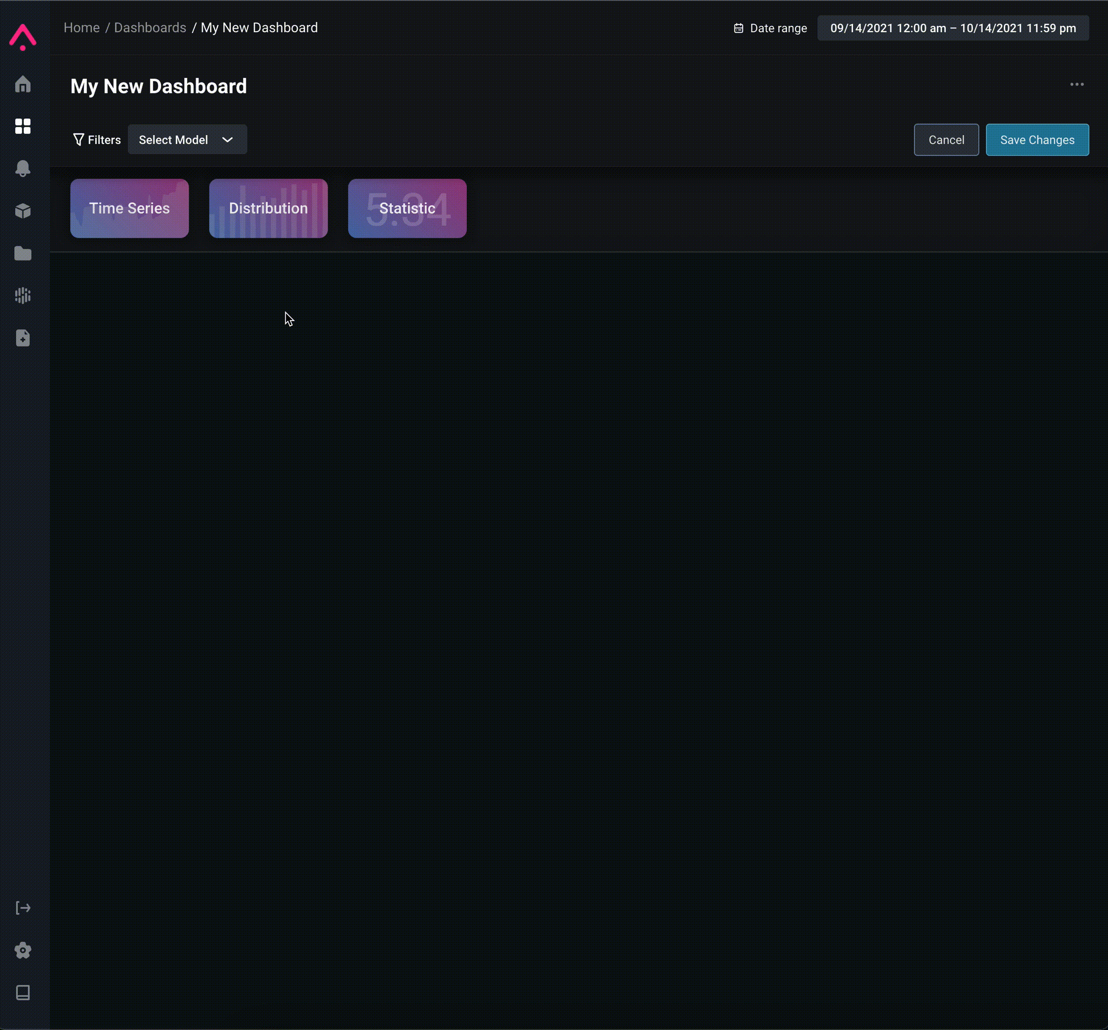Image resolution: width=1108 pixels, height=1030 pixels.
Task: Open settings gear icon in sidebar
Action: click(23, 950)
